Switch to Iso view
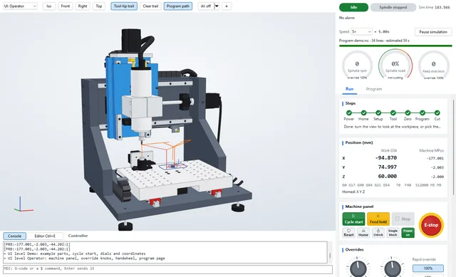 pos(49,6)
